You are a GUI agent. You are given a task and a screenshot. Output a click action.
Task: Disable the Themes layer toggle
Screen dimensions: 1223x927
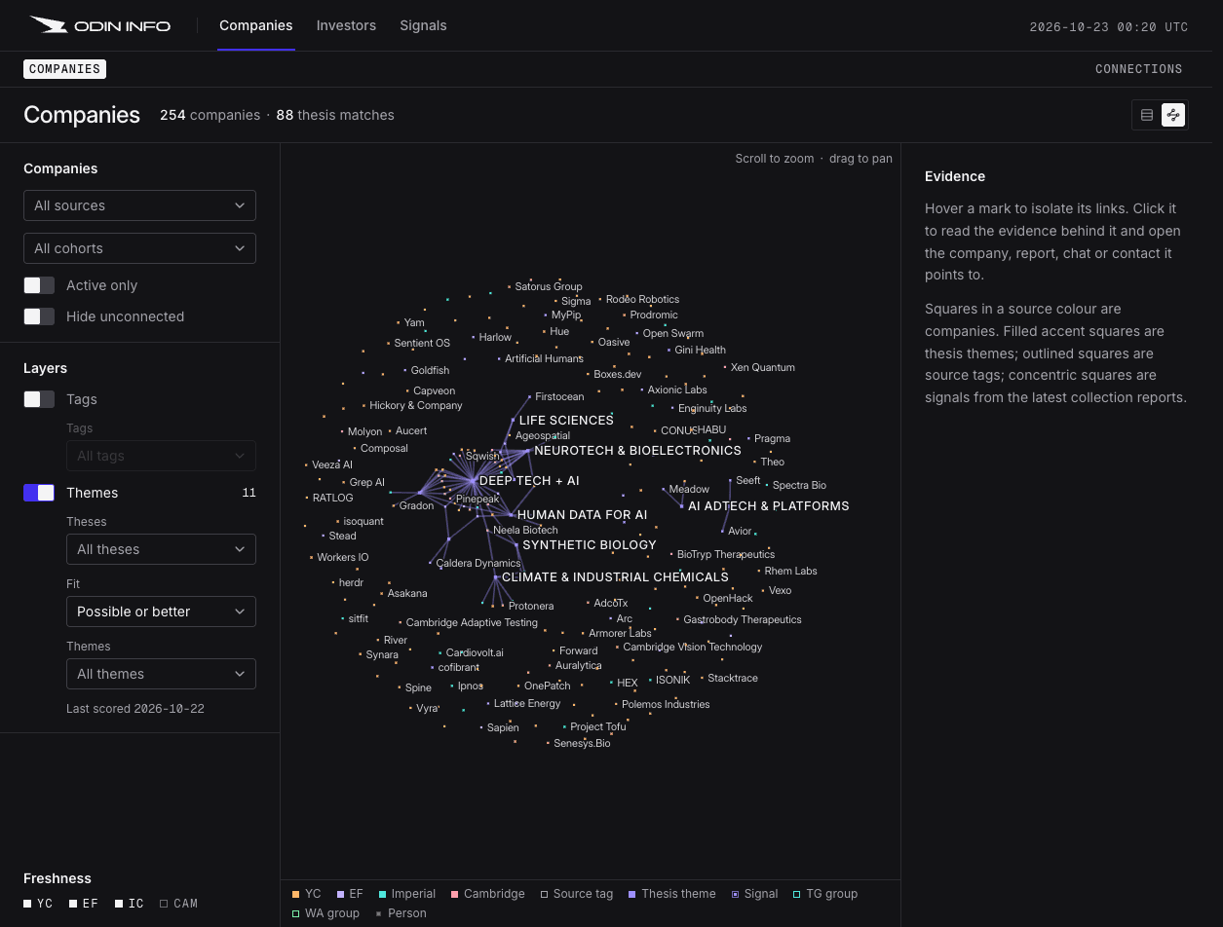tap(39, 493)
